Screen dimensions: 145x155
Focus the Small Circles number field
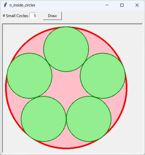(x=33, y=16)
